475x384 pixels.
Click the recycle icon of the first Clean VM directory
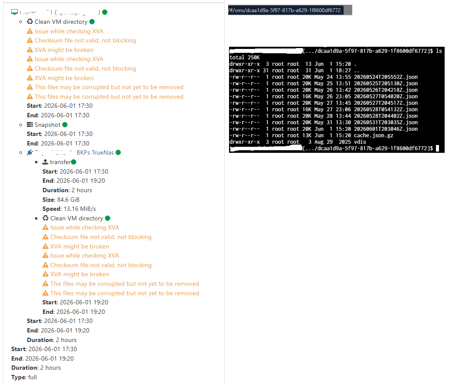click(x=29, y=22)
